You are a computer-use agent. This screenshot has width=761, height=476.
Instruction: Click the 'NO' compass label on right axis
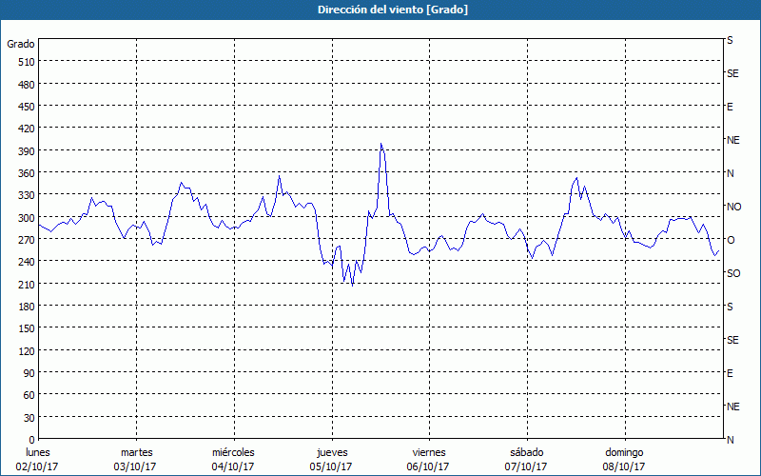(x=733, y=207)
